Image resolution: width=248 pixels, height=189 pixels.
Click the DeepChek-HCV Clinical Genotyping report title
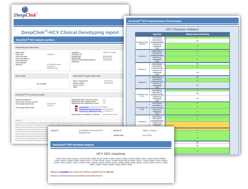point(70,32)
